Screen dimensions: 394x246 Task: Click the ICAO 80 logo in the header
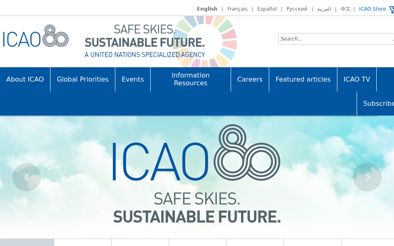point(36,37)
